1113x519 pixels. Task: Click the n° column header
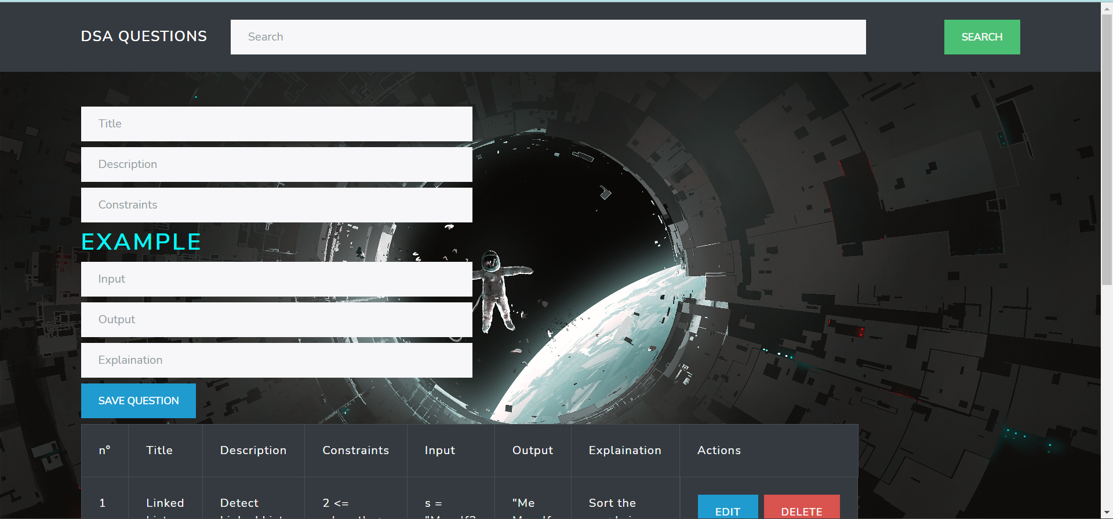pyautogui.click(x=105, y=451)
